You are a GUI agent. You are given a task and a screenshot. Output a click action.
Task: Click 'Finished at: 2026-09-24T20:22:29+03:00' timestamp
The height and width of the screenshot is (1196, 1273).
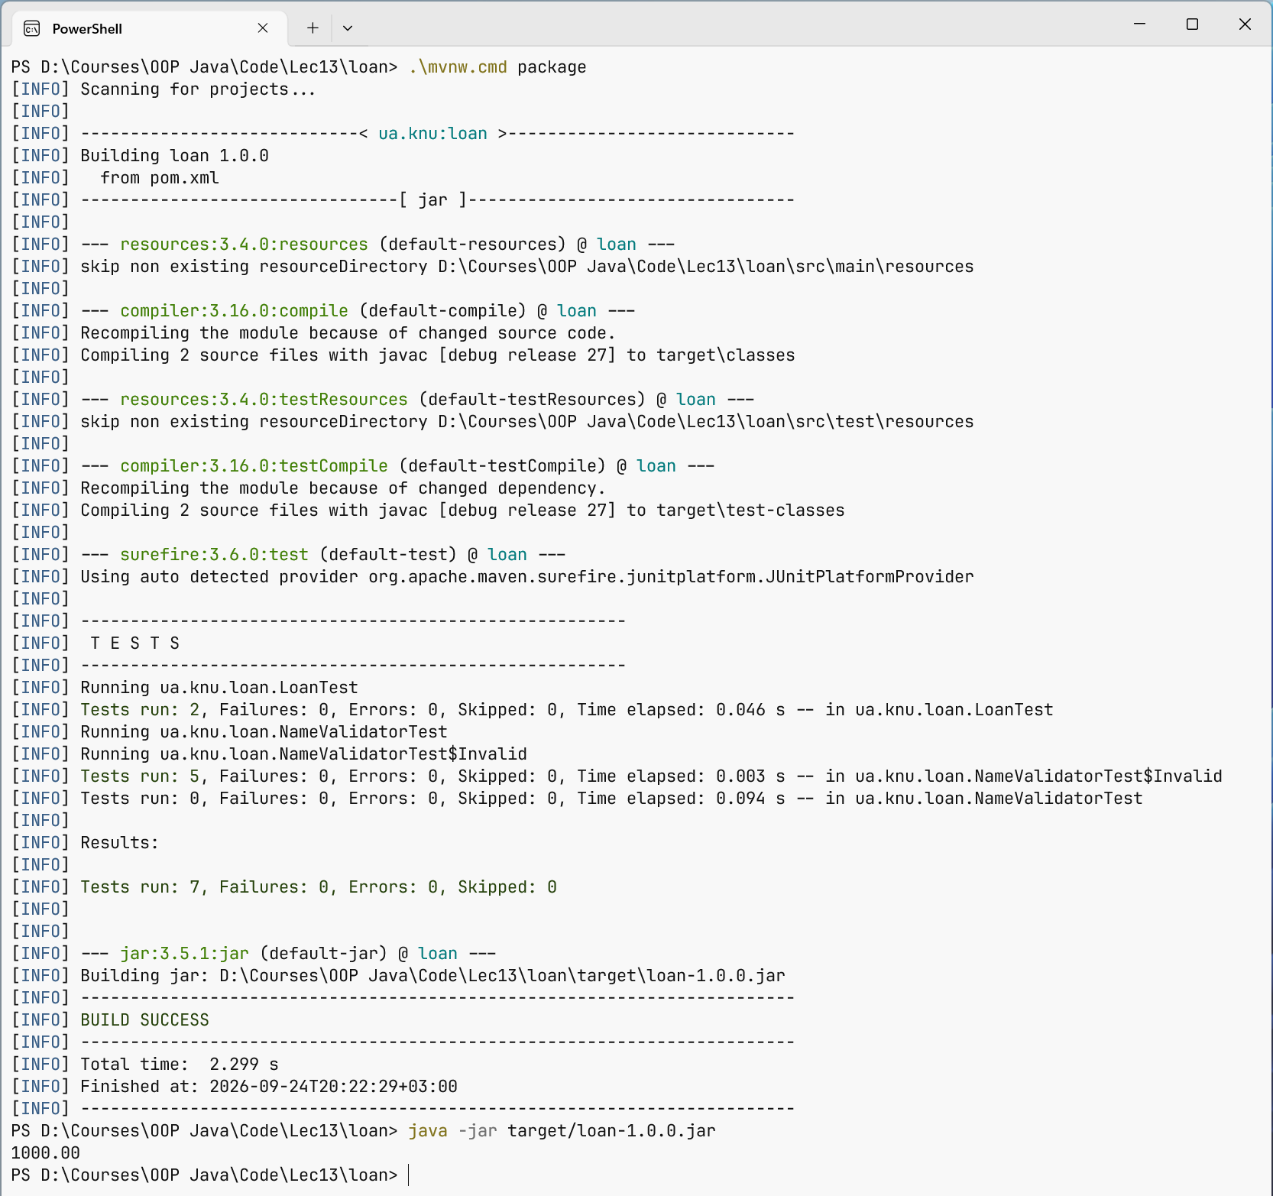click(x=269, y=1087)
